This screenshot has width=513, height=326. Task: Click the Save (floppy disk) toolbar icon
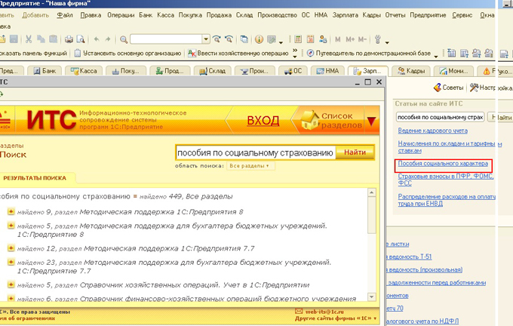coord(14,39)
